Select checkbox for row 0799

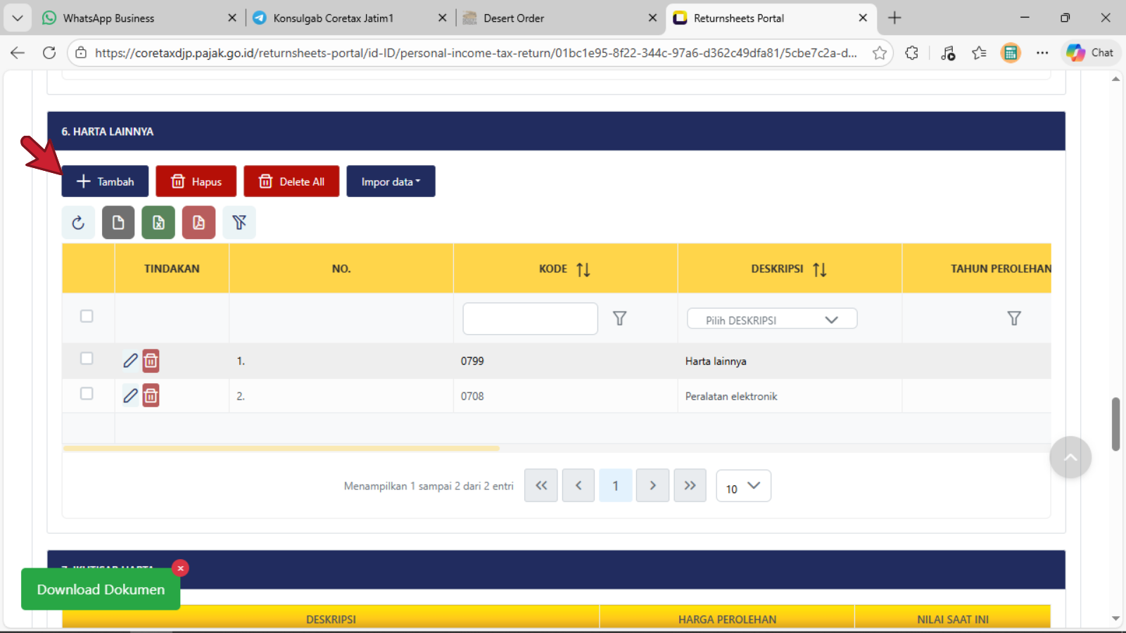point(87,359)
